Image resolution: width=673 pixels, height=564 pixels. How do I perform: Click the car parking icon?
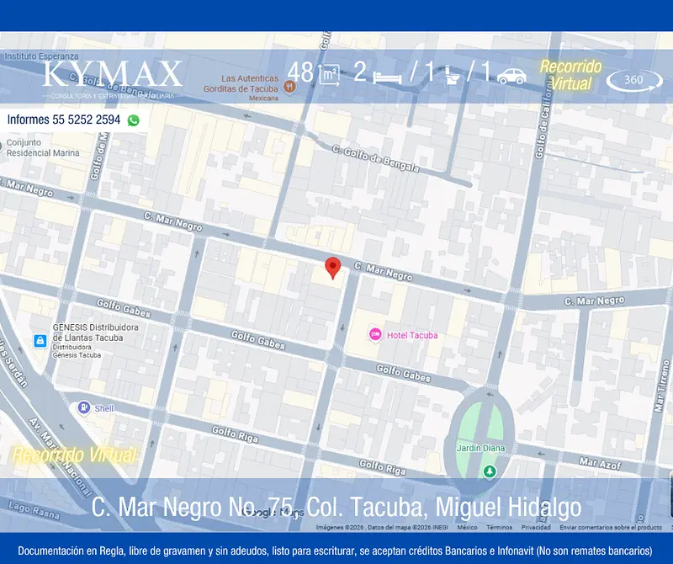point(511,76)
